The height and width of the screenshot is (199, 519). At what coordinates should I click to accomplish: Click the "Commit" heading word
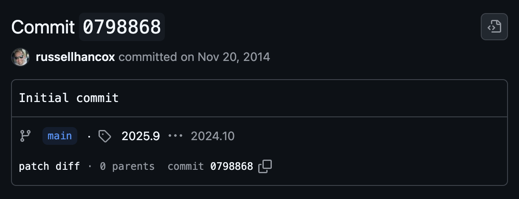click(43, 27)
